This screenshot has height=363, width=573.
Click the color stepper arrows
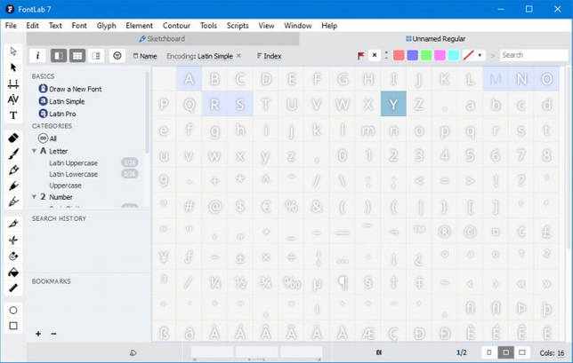(x=386, y=55)
